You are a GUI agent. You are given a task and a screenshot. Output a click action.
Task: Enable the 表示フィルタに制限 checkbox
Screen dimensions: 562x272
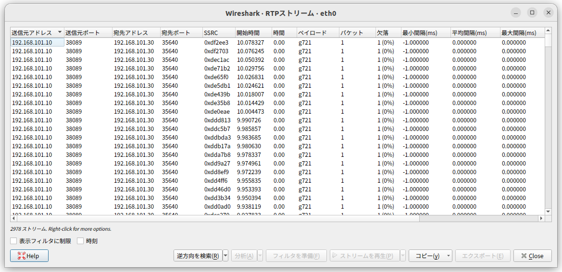tap(14, 241)
